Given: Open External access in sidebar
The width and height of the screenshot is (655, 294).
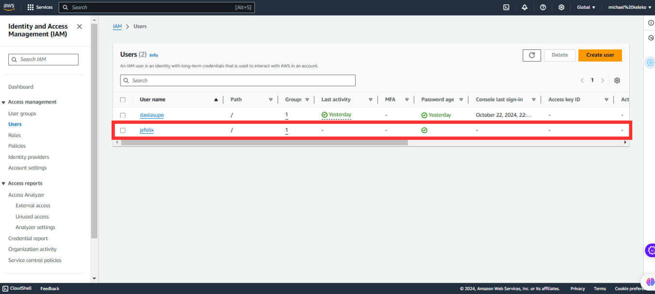Looking at the screenshot, I should (33, 206).
